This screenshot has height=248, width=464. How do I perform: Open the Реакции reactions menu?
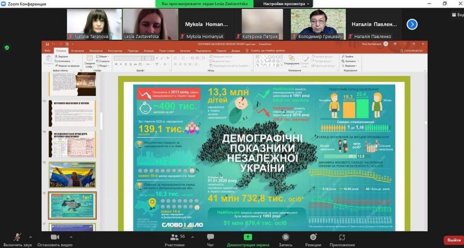pyautogui.click(x=313, y=237)
